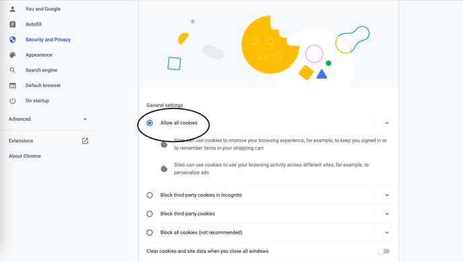Expand the Advanced settings section
This screenshot has width=463, height=262.
click(48, 119)
